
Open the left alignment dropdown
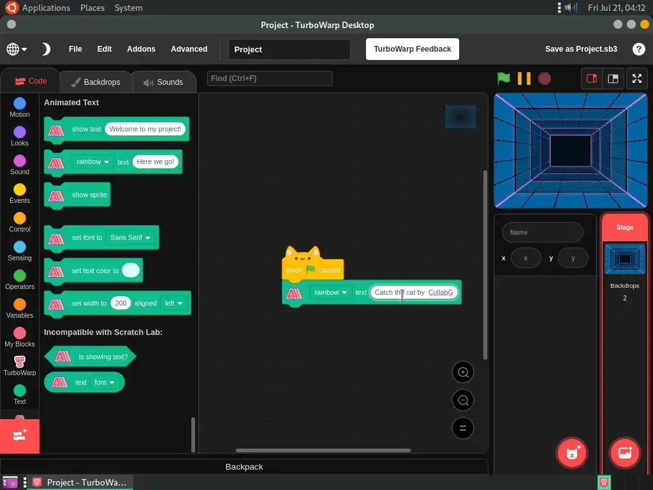[173, 303]
